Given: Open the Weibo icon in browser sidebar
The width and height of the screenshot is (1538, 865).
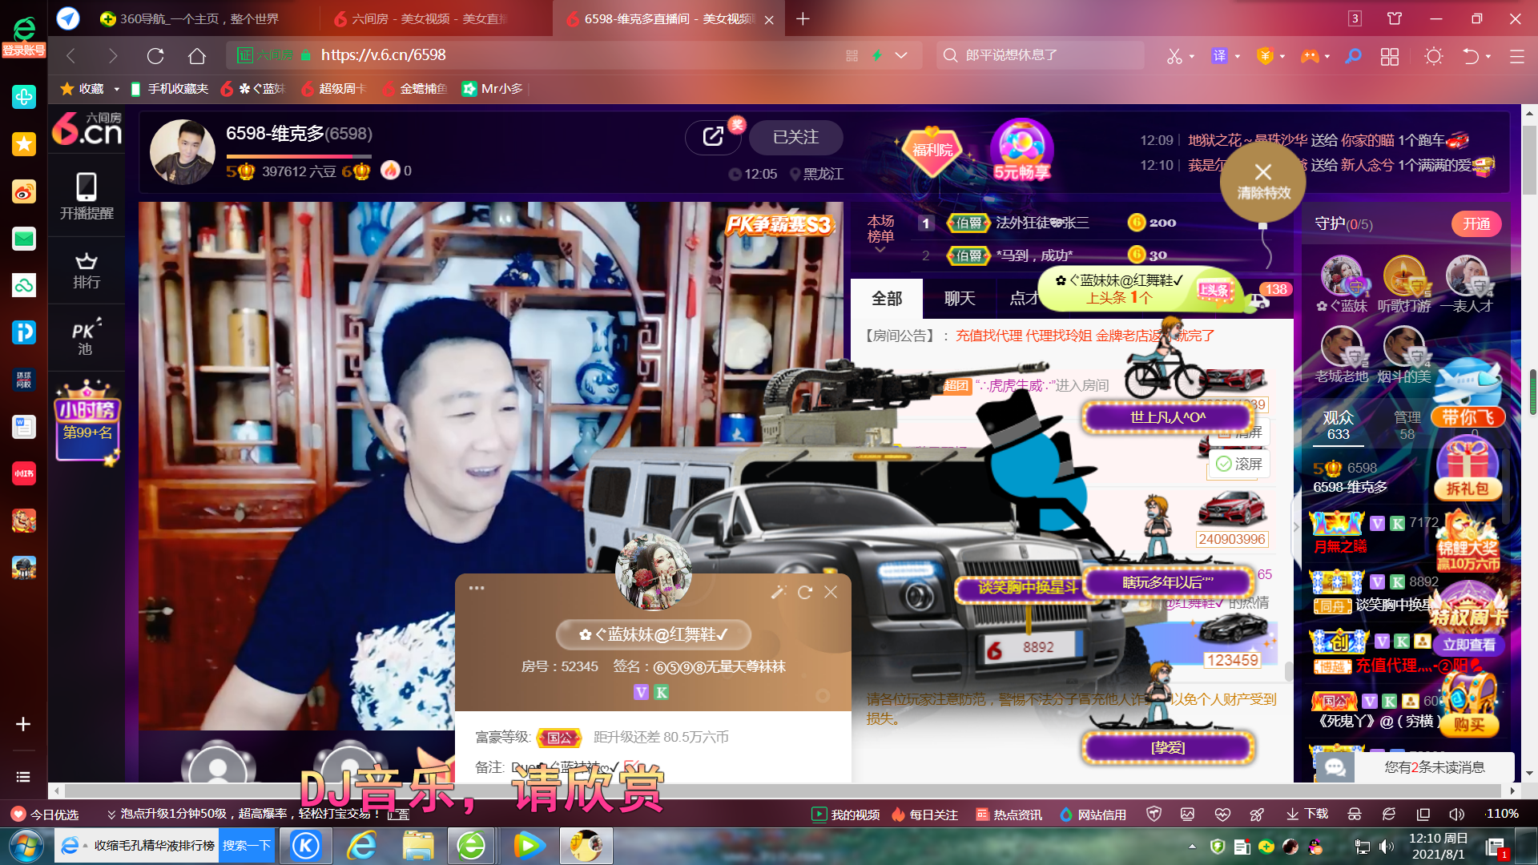Looking at the screenshot, I should (23, 191).
